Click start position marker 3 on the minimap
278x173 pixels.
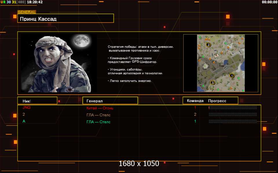213,83
